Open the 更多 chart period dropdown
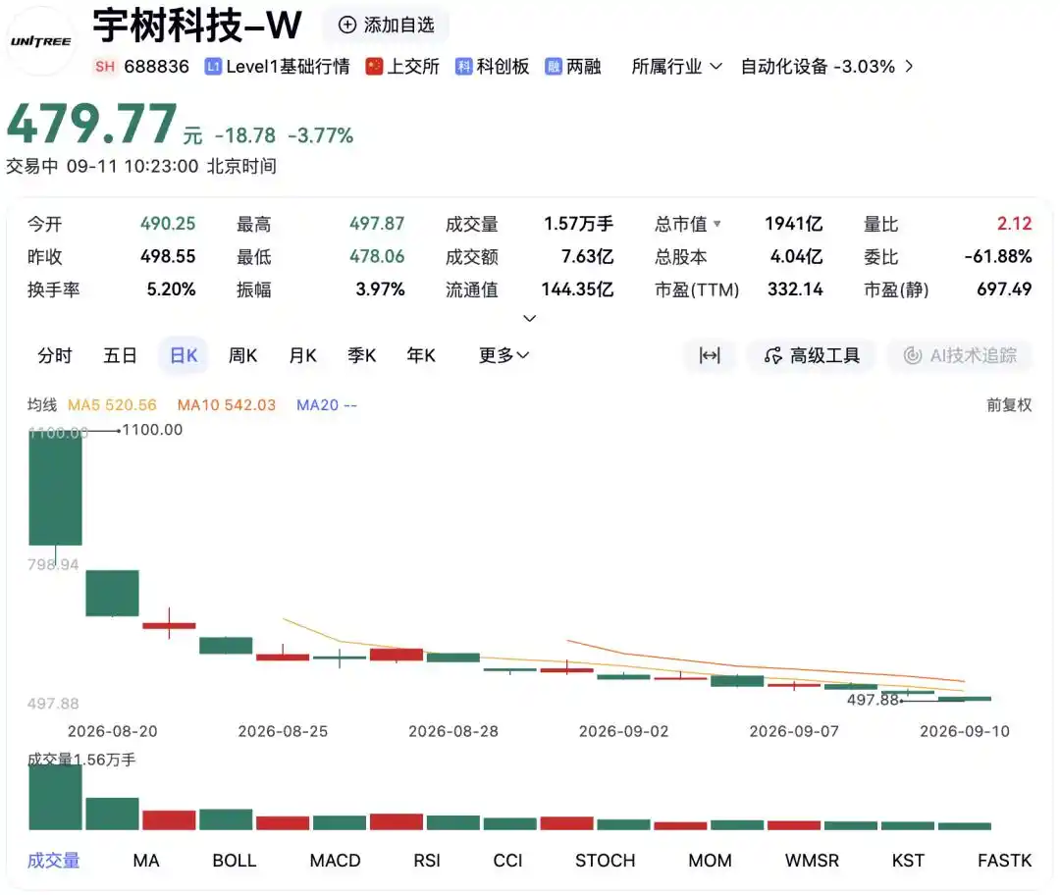 click(503, 355)
